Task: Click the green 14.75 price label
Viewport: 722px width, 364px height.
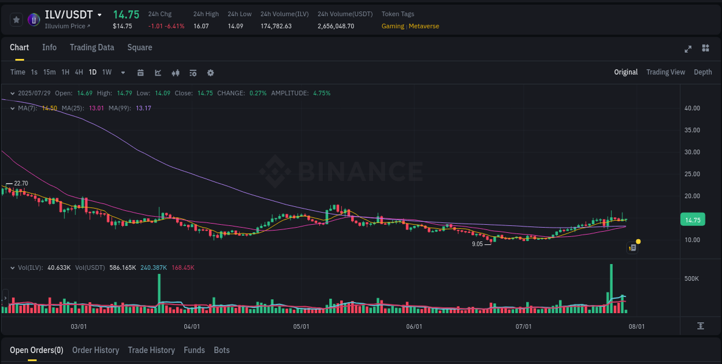Action: pyautogui.click(x=692, y=220)
